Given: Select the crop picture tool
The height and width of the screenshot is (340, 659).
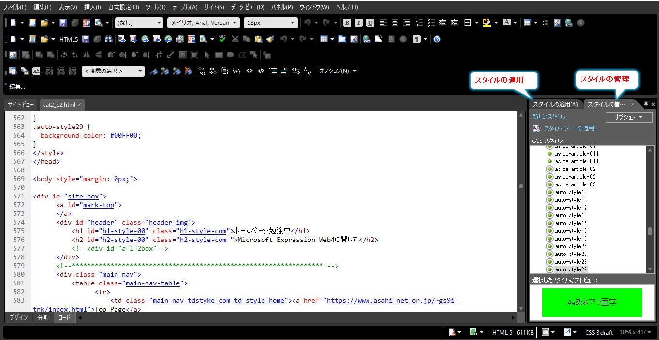Looking at the screenshot, I should tap(159, 55).
